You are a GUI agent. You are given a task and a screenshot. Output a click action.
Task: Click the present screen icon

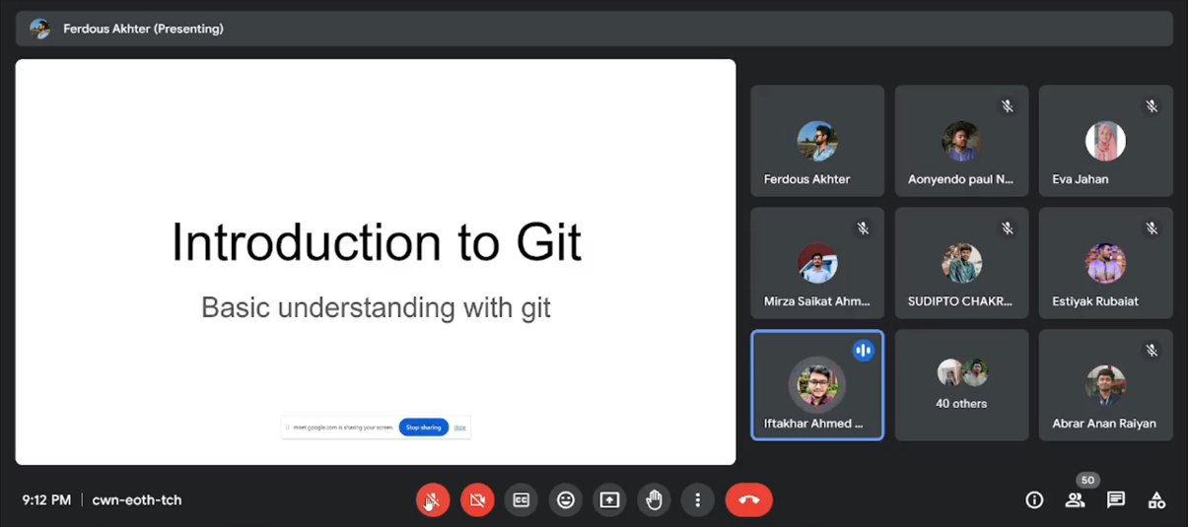click(609, 500)
